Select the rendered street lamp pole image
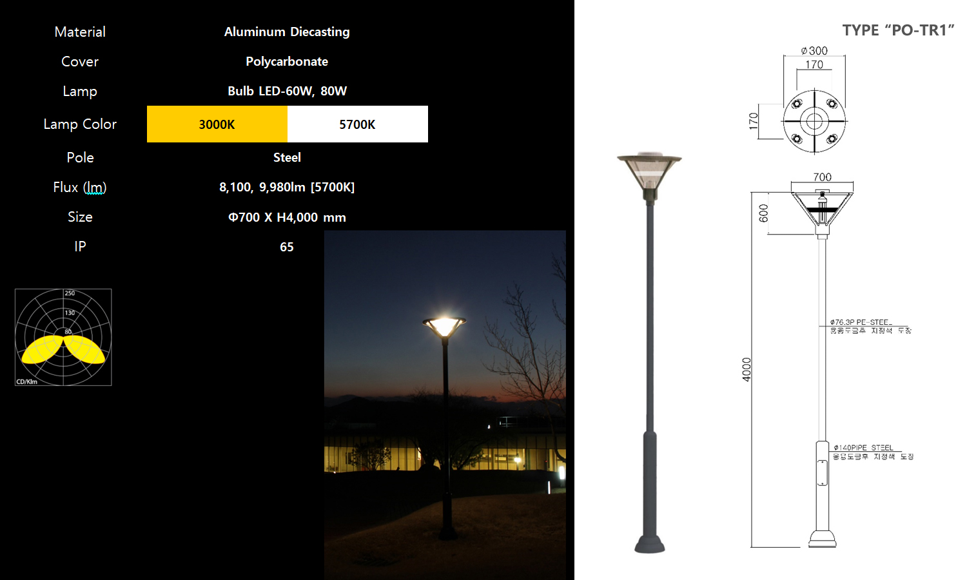Viewport: 967px width, 580px height. (650, 353)
